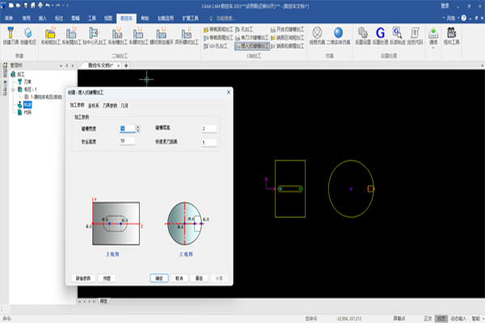Click the 安全高度 input field
This screenshot has width=485, height=323.
point(128,141)
